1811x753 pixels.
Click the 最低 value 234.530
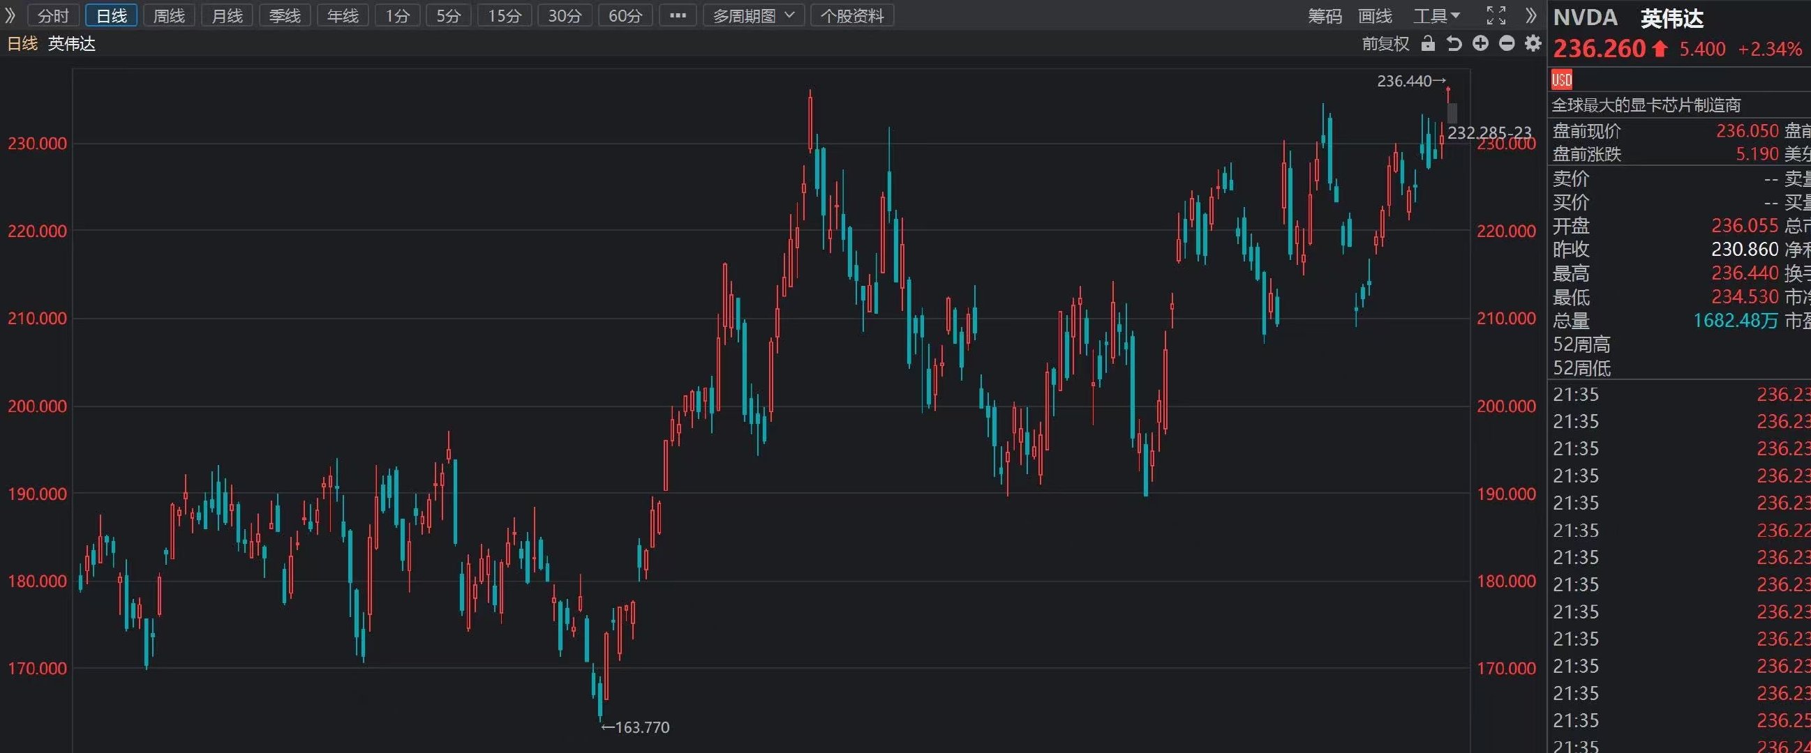pos(1744,296)
